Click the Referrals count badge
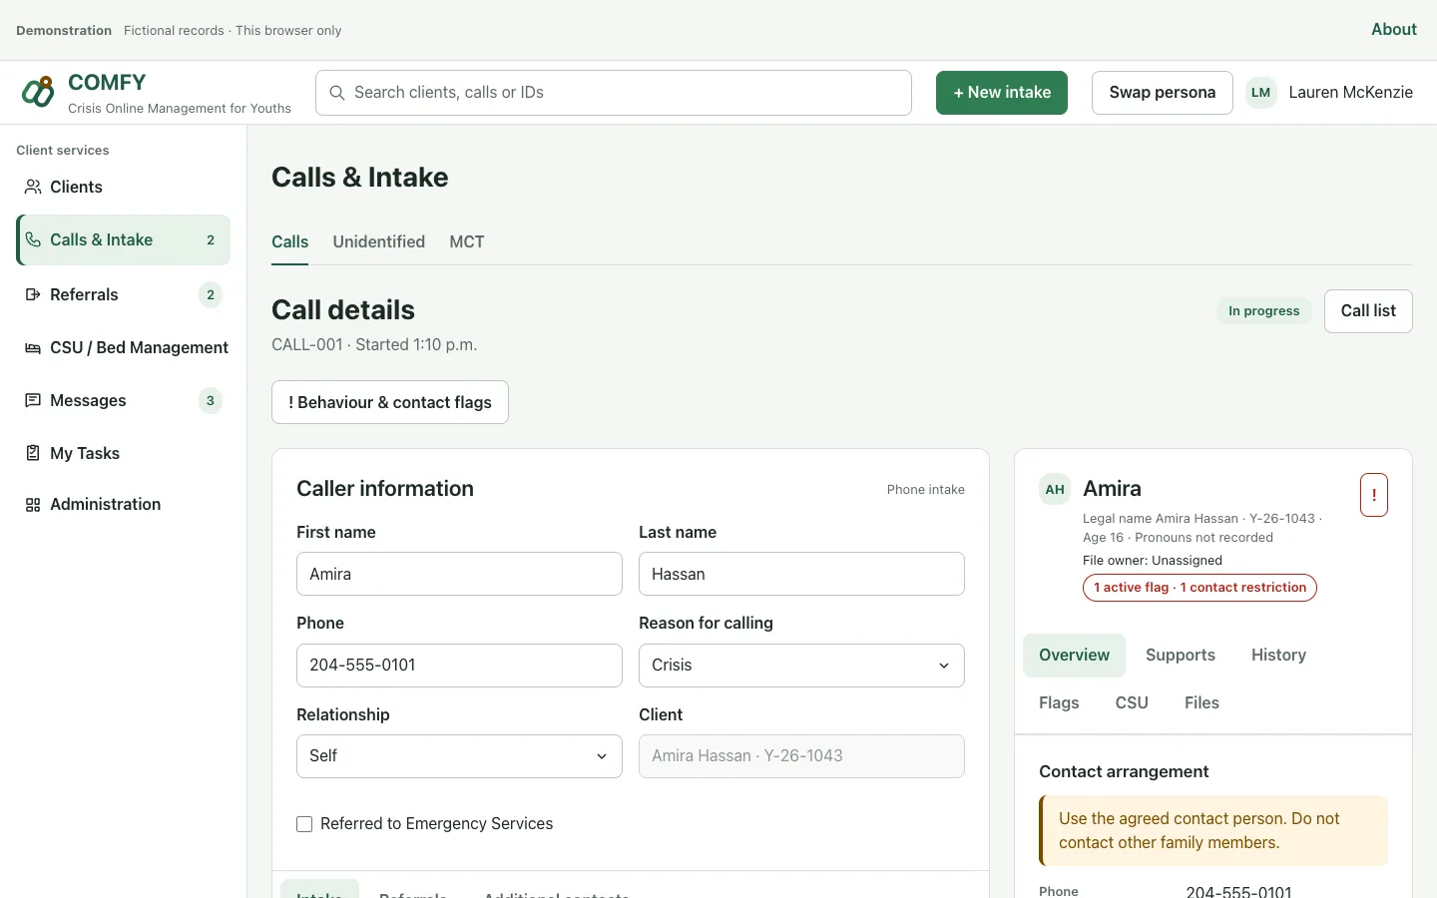Screen dimensions: 1437x898 pos(210,294)
